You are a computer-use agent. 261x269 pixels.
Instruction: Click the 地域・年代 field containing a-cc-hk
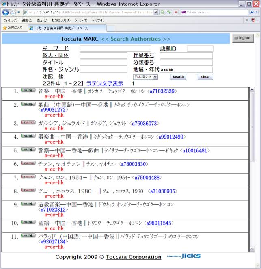(x=186, y=69)
